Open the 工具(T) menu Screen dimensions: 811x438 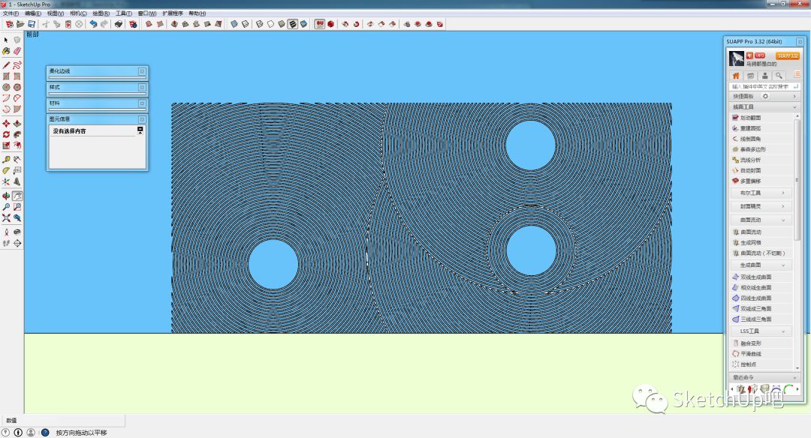pyautogui.click(x=124, y=13)
